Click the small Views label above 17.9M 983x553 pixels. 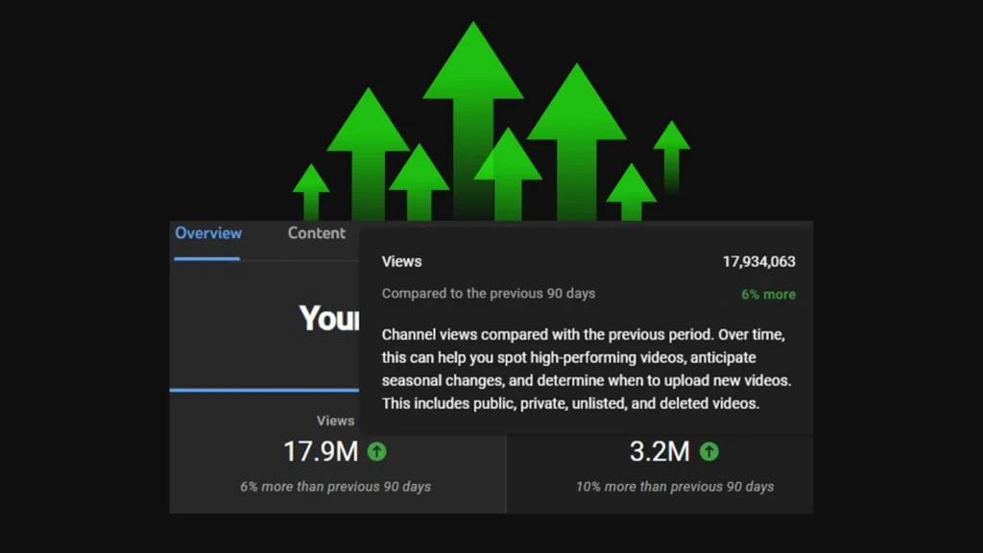(x=336, y=421)
